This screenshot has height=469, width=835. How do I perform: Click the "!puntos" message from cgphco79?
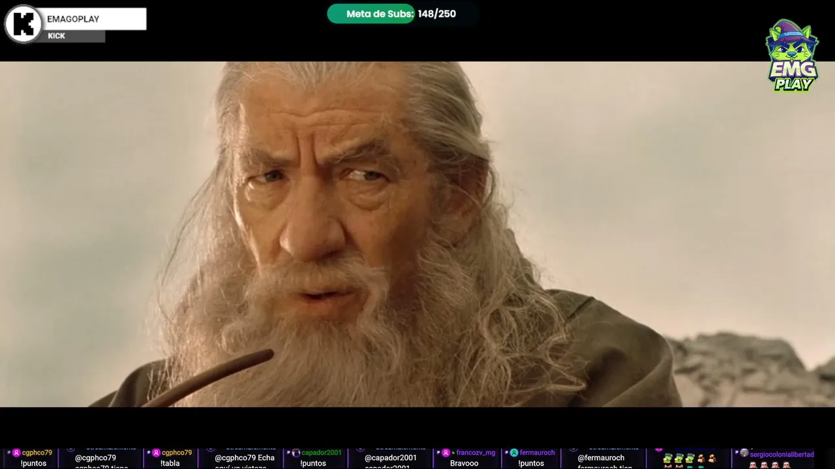pyautogui.click(x=33, y=463)
